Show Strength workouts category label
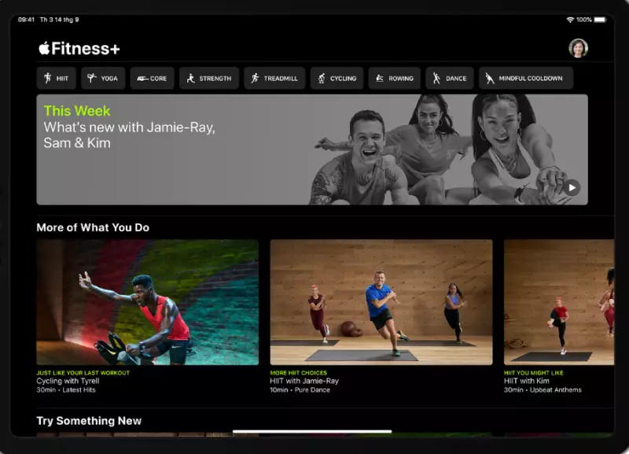629x454 pixels. point(215,78)
